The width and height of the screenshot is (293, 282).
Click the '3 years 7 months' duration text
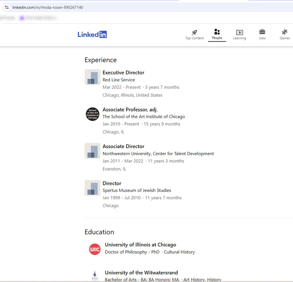tap(162, 87)
